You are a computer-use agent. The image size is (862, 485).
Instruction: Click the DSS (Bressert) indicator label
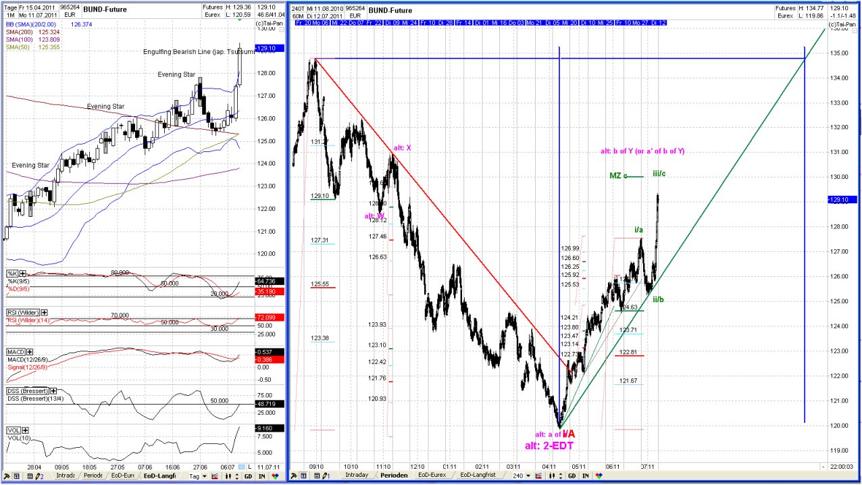[x=26, y=390]
